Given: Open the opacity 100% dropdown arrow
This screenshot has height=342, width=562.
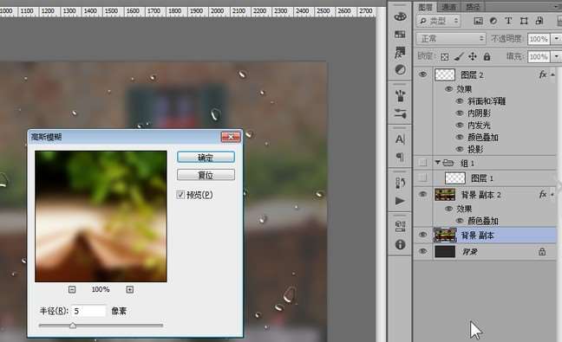Looking at the screenshot, I should click(556, 39).
